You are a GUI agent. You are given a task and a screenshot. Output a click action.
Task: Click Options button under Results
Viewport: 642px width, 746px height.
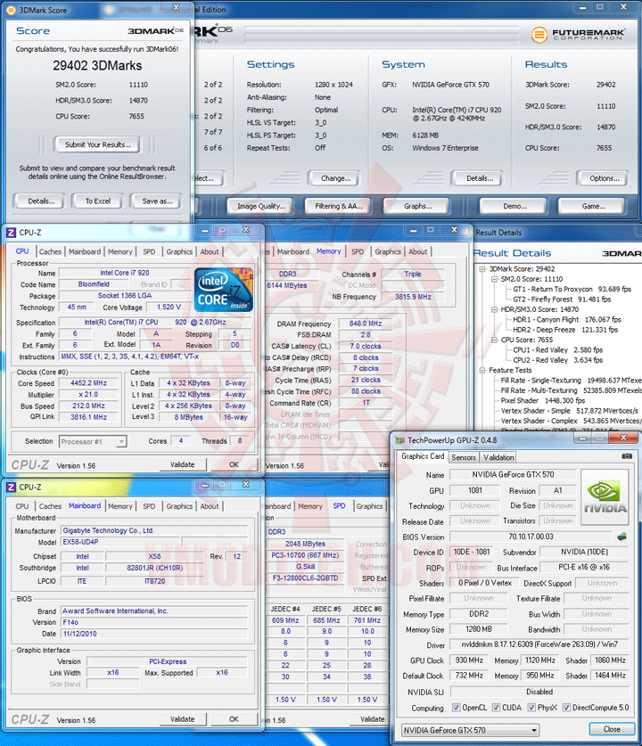pos(604,178)
